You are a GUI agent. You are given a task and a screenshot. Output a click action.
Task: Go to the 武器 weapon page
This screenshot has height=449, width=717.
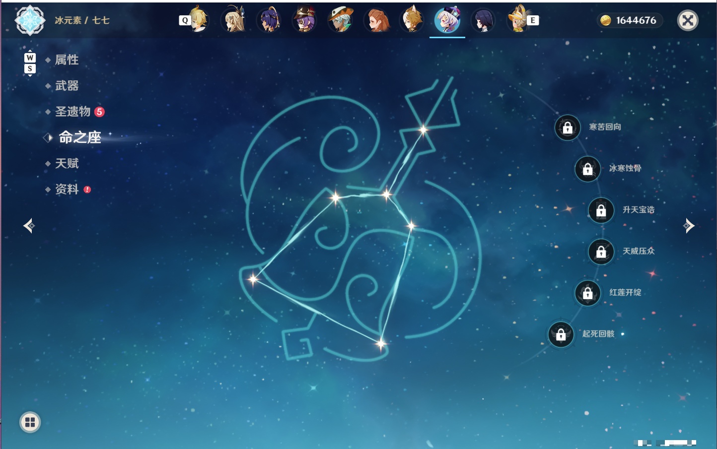click(x=67, y=86)
